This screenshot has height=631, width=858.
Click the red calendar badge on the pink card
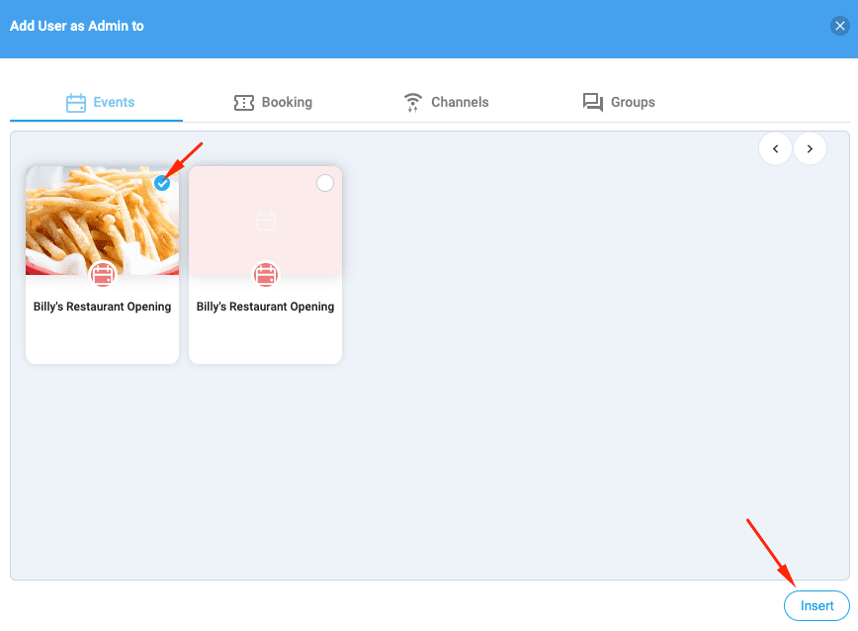[265, 275]
